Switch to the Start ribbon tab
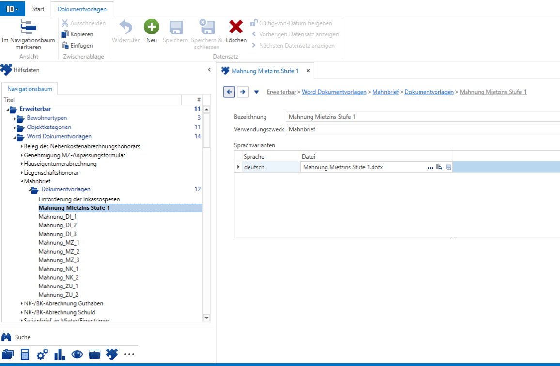 (38, 9)
